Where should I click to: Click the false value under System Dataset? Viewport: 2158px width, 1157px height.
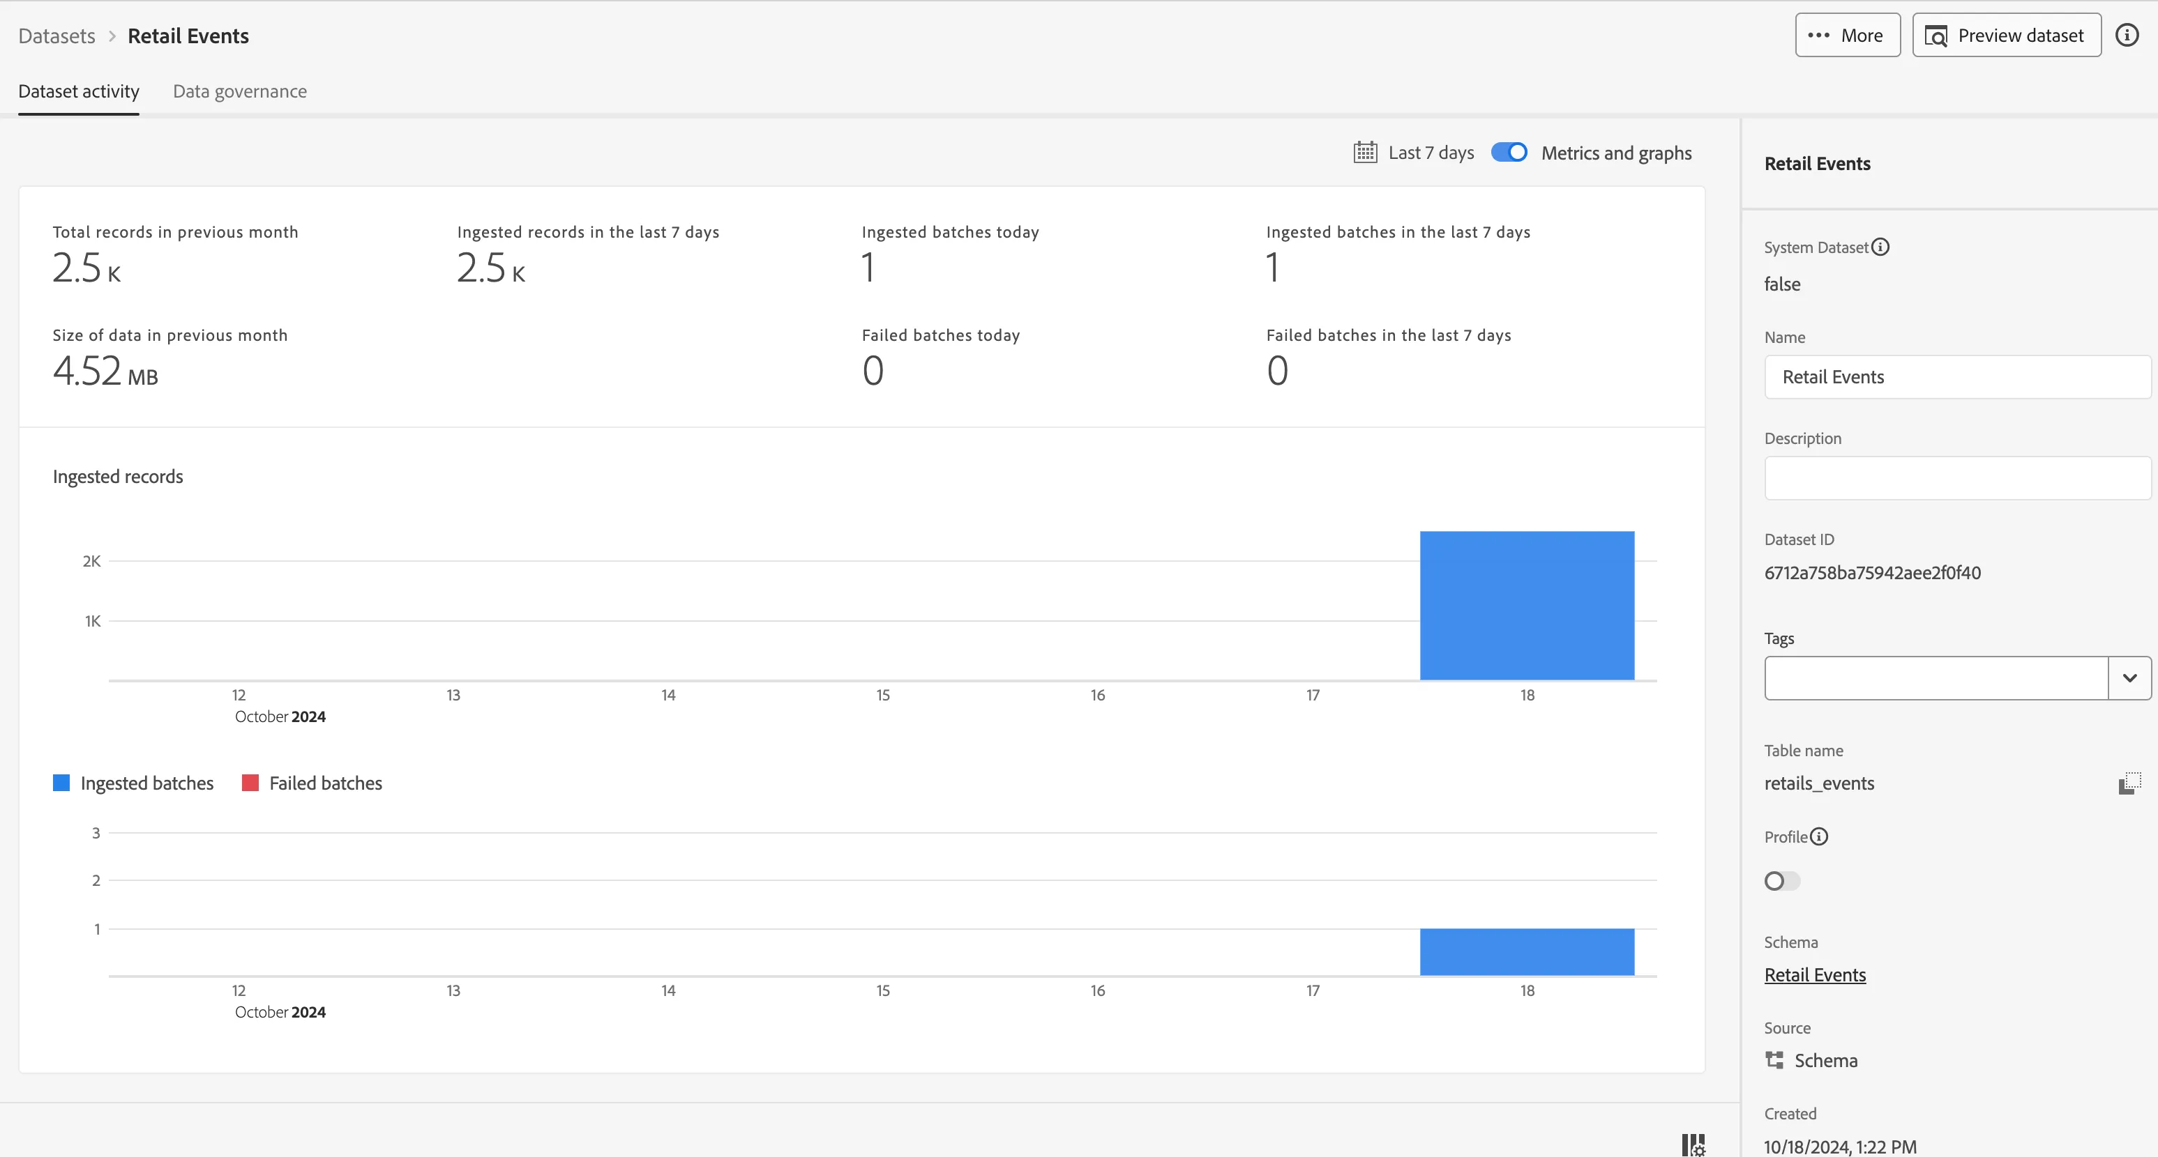coord(1782,284)
